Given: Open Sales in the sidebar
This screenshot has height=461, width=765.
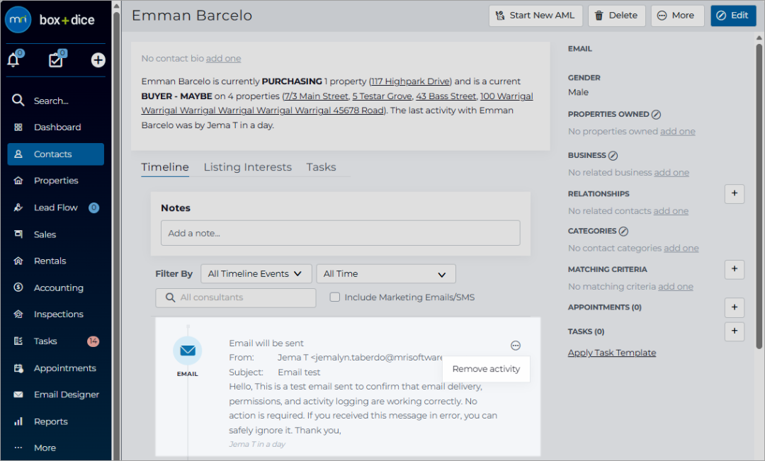Looking at the screenshot, I should pyautogui.click(x=56, y=234).
